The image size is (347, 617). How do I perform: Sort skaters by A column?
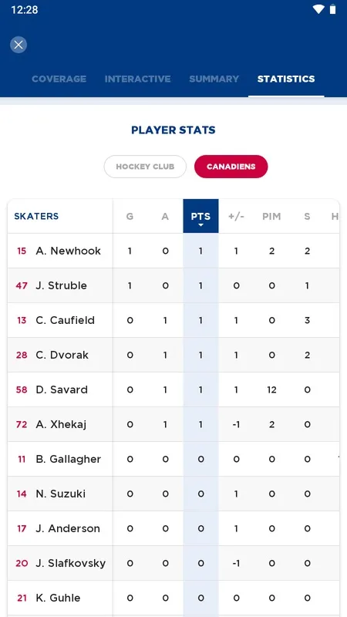click(165, 217)
